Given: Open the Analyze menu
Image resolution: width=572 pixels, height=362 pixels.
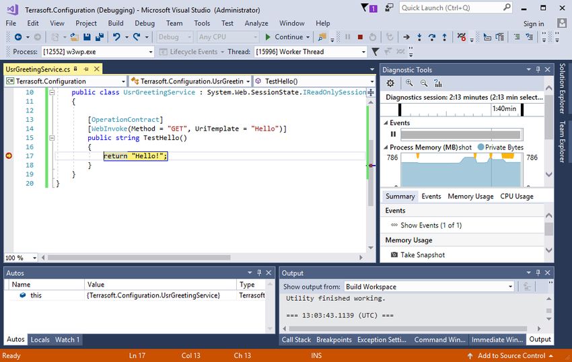Looking at the screenshot, I should pos(256,23).
